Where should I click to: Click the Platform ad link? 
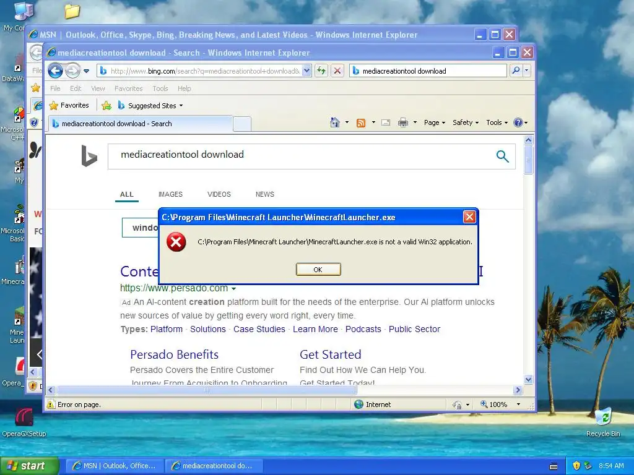(167, 329)
